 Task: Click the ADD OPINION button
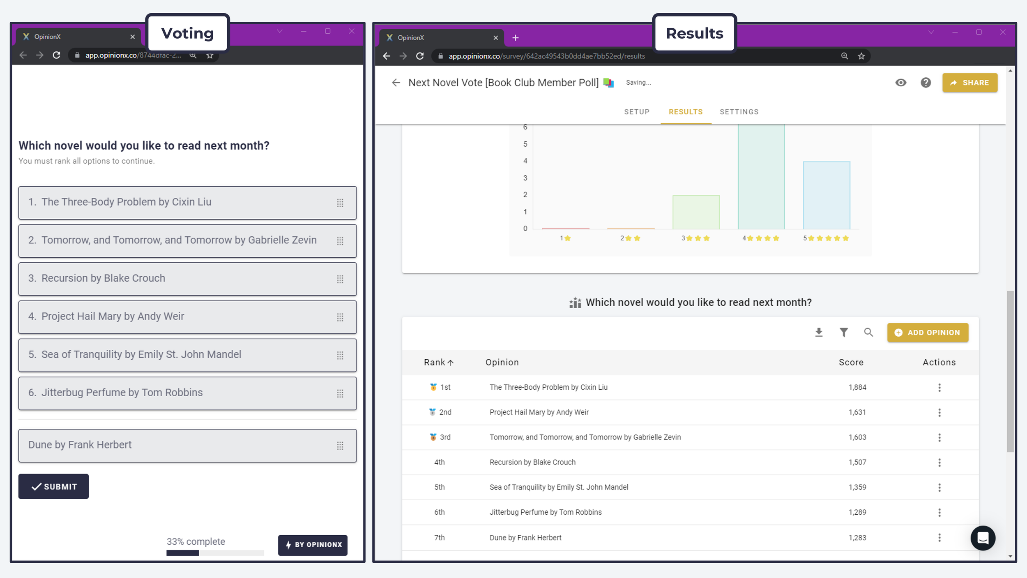tap(928, 333)
